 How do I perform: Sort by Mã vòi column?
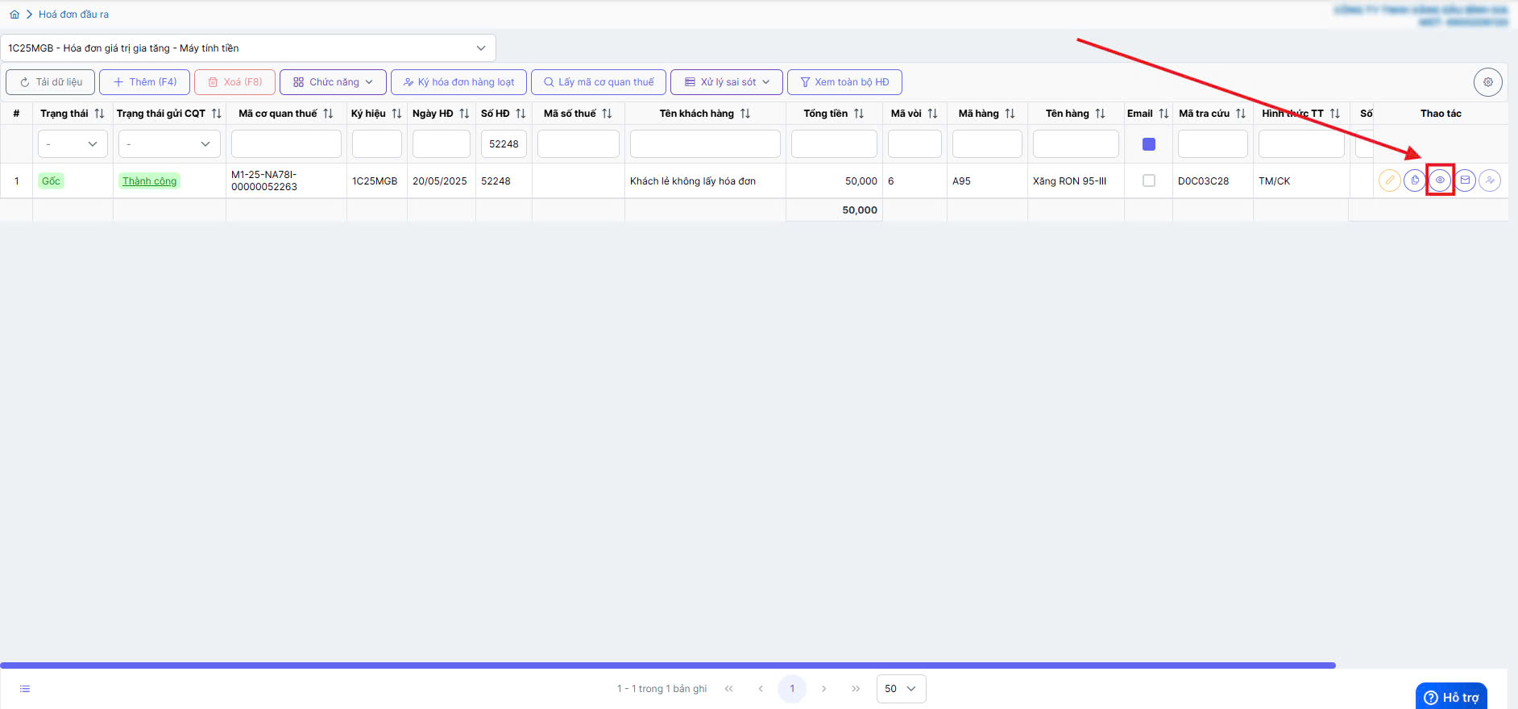pyautogui.click(x=932, y=114)
